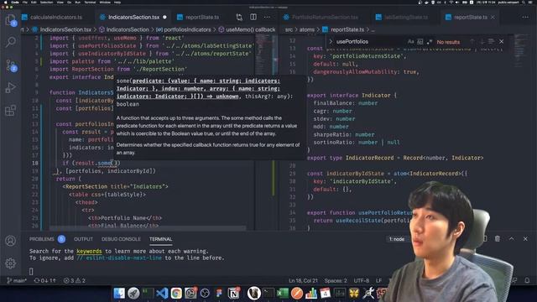
Task: Open the '1: node' terminal dropdown
Action: (398, 239)
